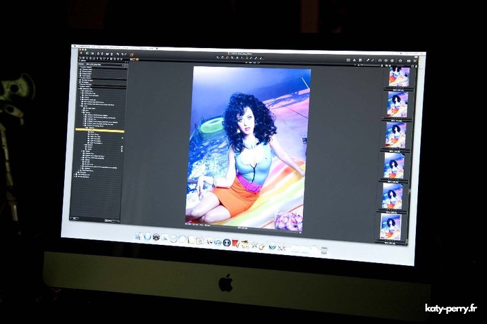Select the yellow highlighted folder row in tree
This screenshot has height=324, width=487.
pos(99,131)
